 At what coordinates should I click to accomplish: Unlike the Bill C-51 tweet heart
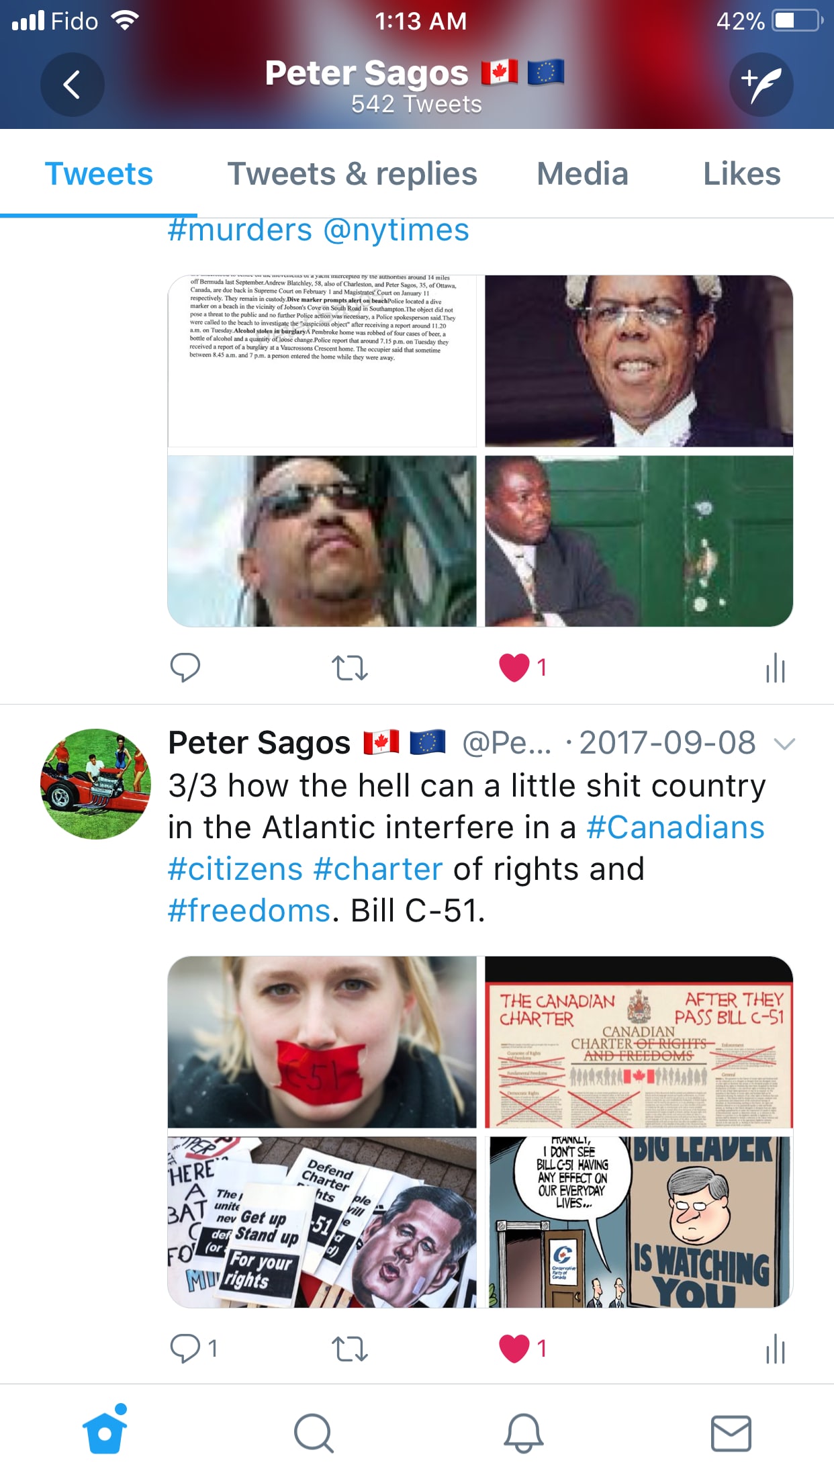click(x=515, y=1349)
